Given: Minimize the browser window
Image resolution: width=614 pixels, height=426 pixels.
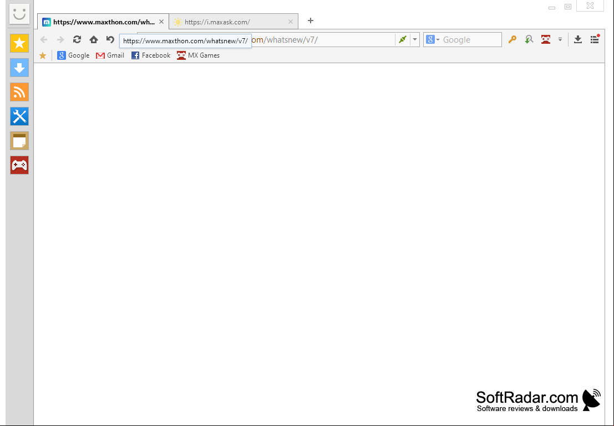Looking at the screenshot, I should tap(552, 7).
